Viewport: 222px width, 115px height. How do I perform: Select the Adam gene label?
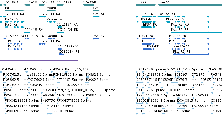tap(51, 8)
